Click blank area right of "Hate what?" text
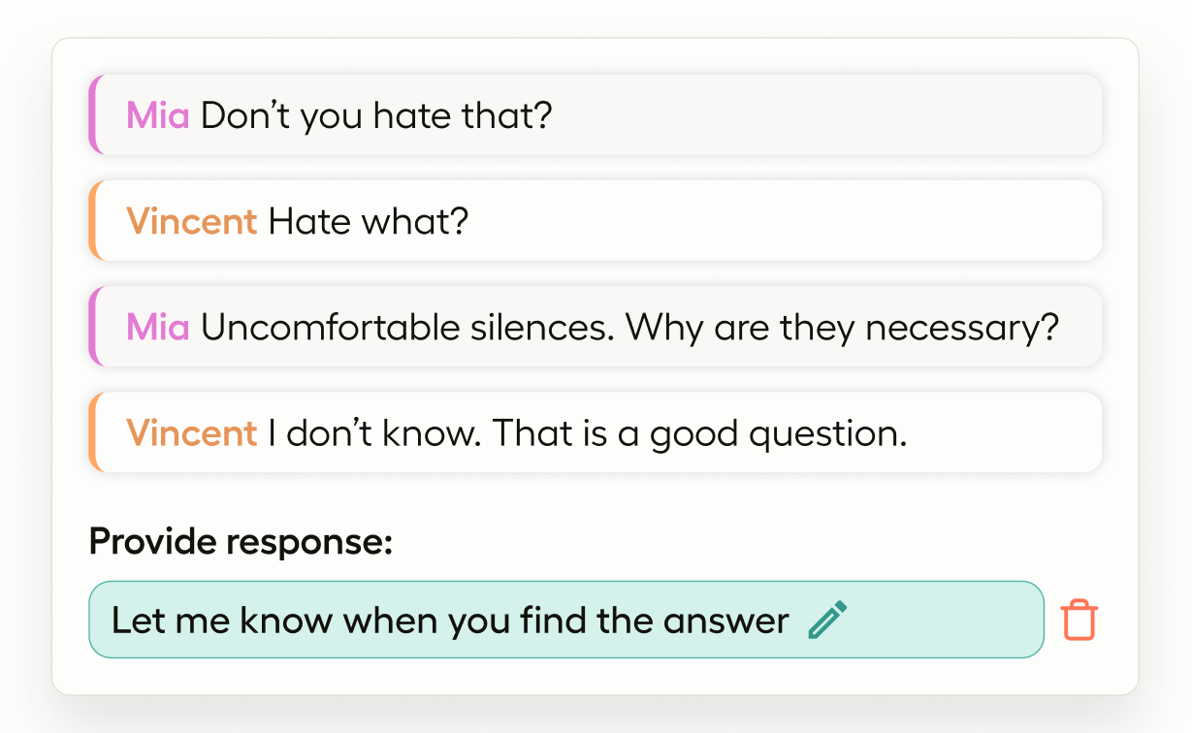This screenshot has height=733, width=1192. coord(776,222)
